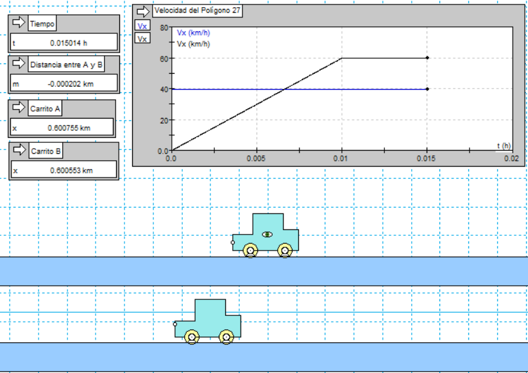
Task: Click the graph endpoint marker at 60 km/h
Action: pos(427,58)
